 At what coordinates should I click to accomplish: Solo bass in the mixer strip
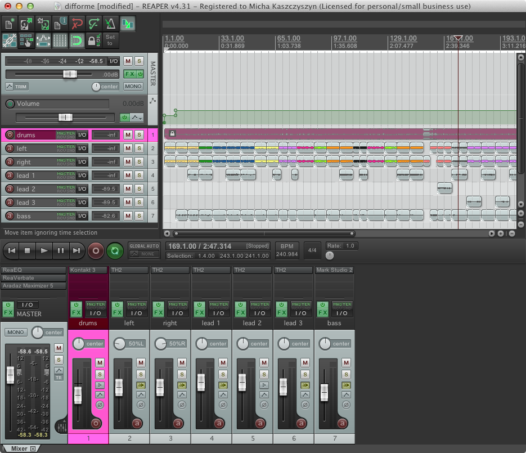(346, 374)
